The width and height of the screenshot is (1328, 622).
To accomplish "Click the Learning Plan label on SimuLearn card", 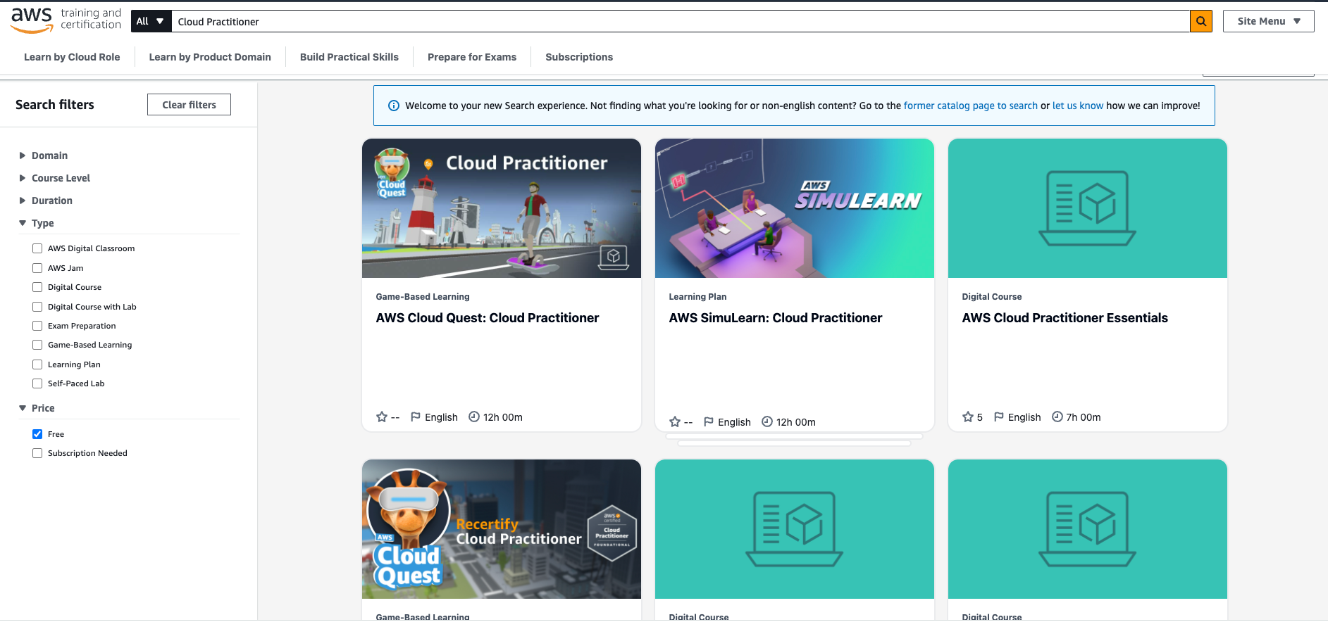I will (x=697, y=297).
